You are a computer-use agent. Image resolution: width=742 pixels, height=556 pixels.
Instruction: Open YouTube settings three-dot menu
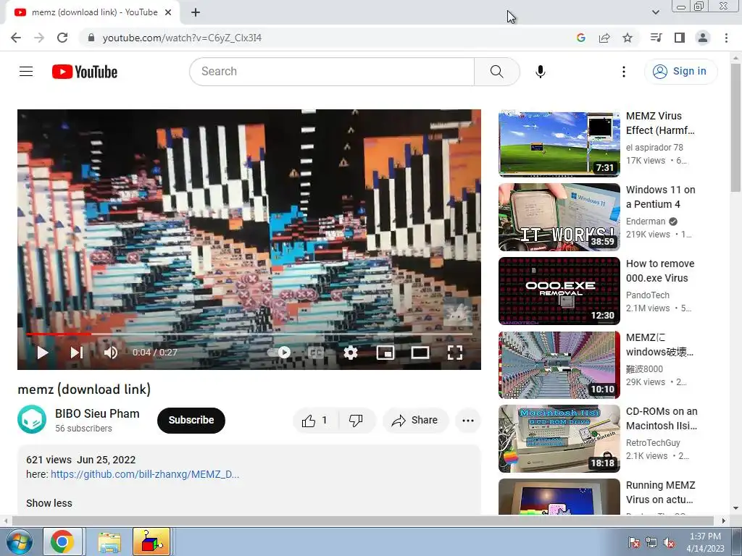pyautogui.click(x=624, y=72)
